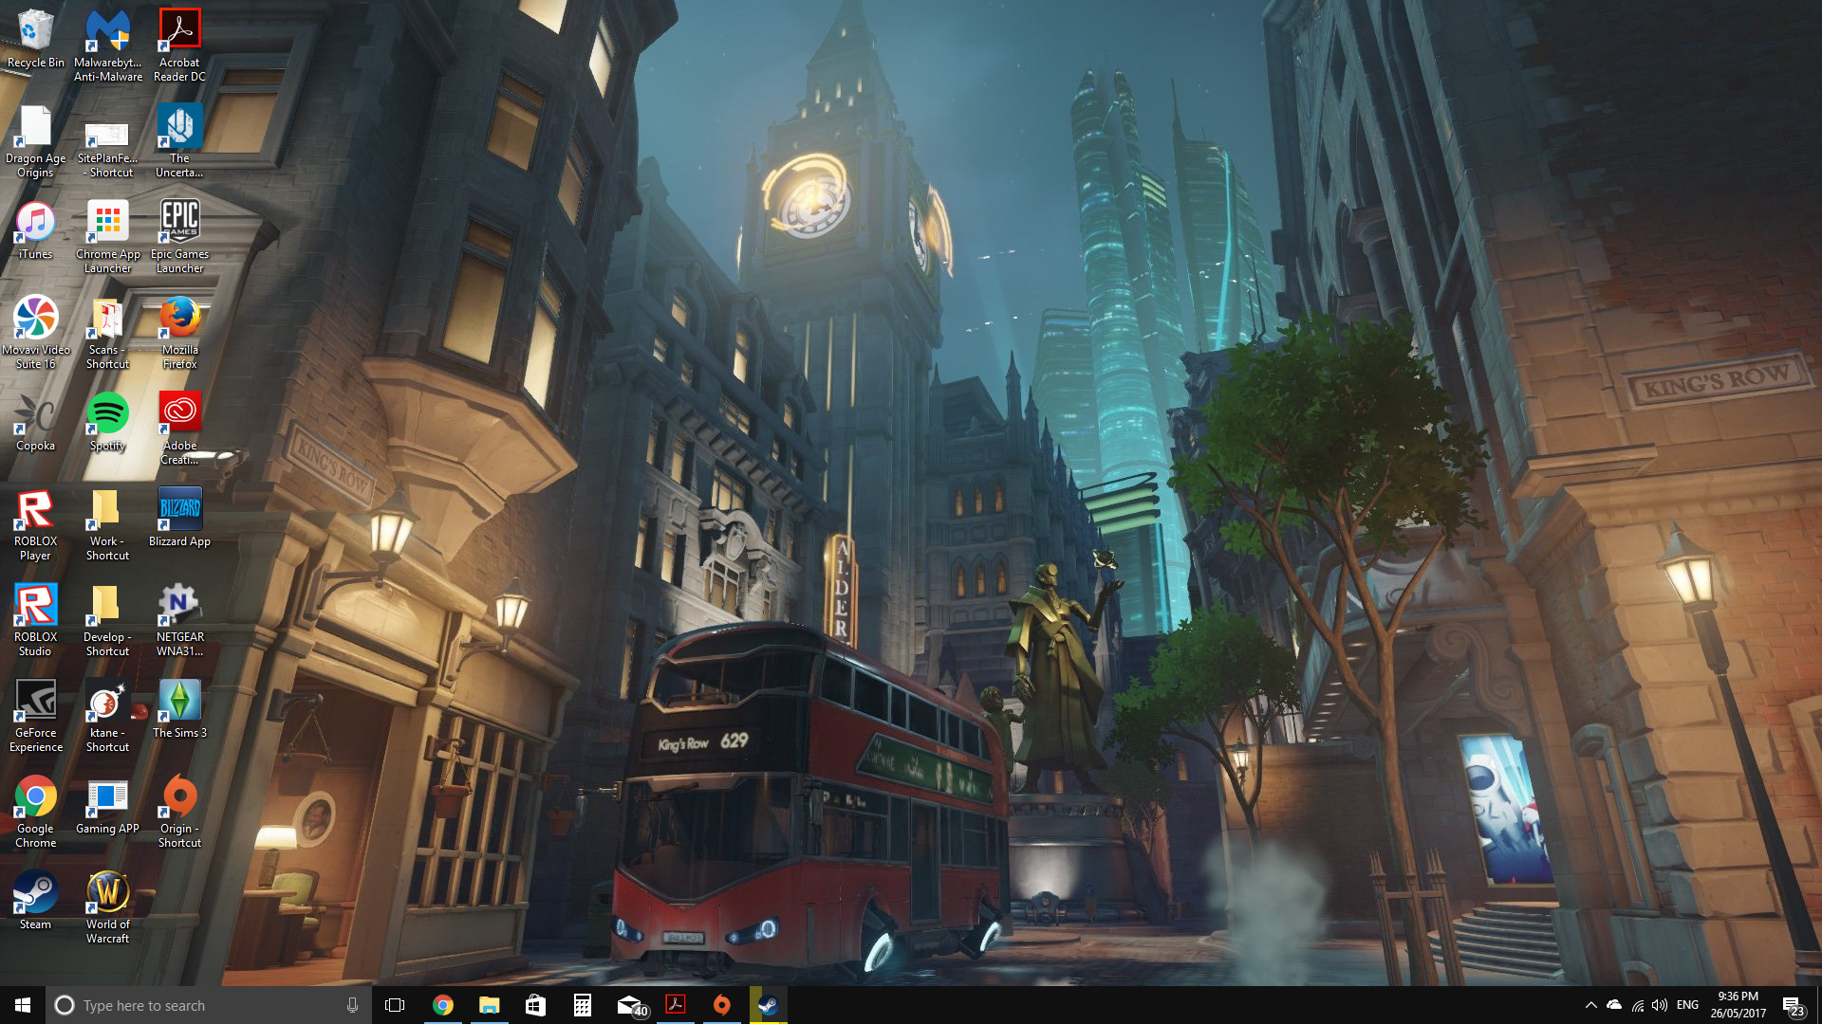Expand the hidden system tray icons
This screenshot has height=1024, width=1822.
[x=1590, y=1005]
